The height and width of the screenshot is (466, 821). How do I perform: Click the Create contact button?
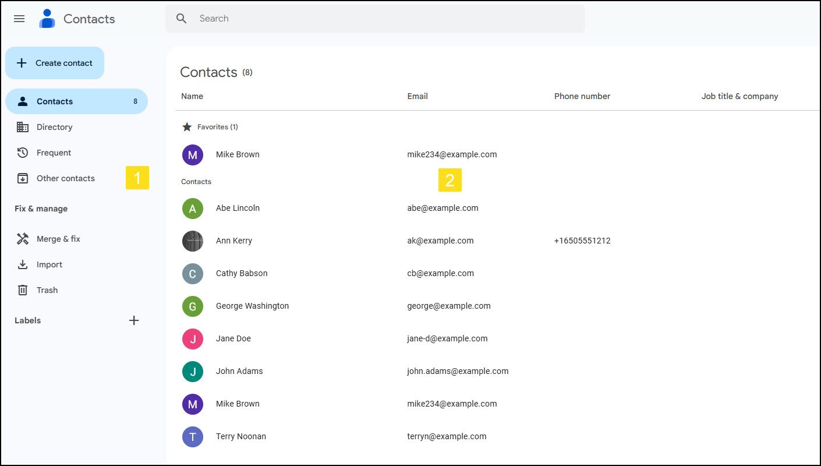pyautogui.click(x=55, y=63)
